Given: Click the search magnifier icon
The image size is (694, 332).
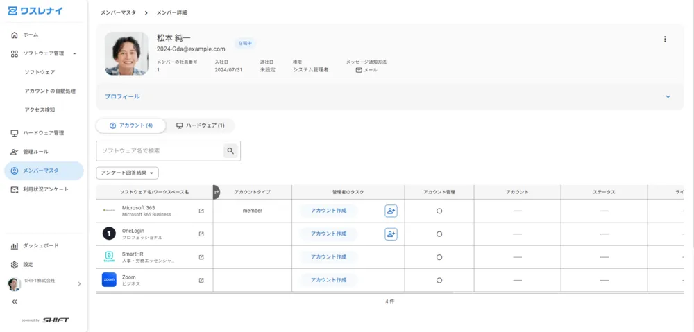Looking at the screenshot, I should (x=230, y=150).
